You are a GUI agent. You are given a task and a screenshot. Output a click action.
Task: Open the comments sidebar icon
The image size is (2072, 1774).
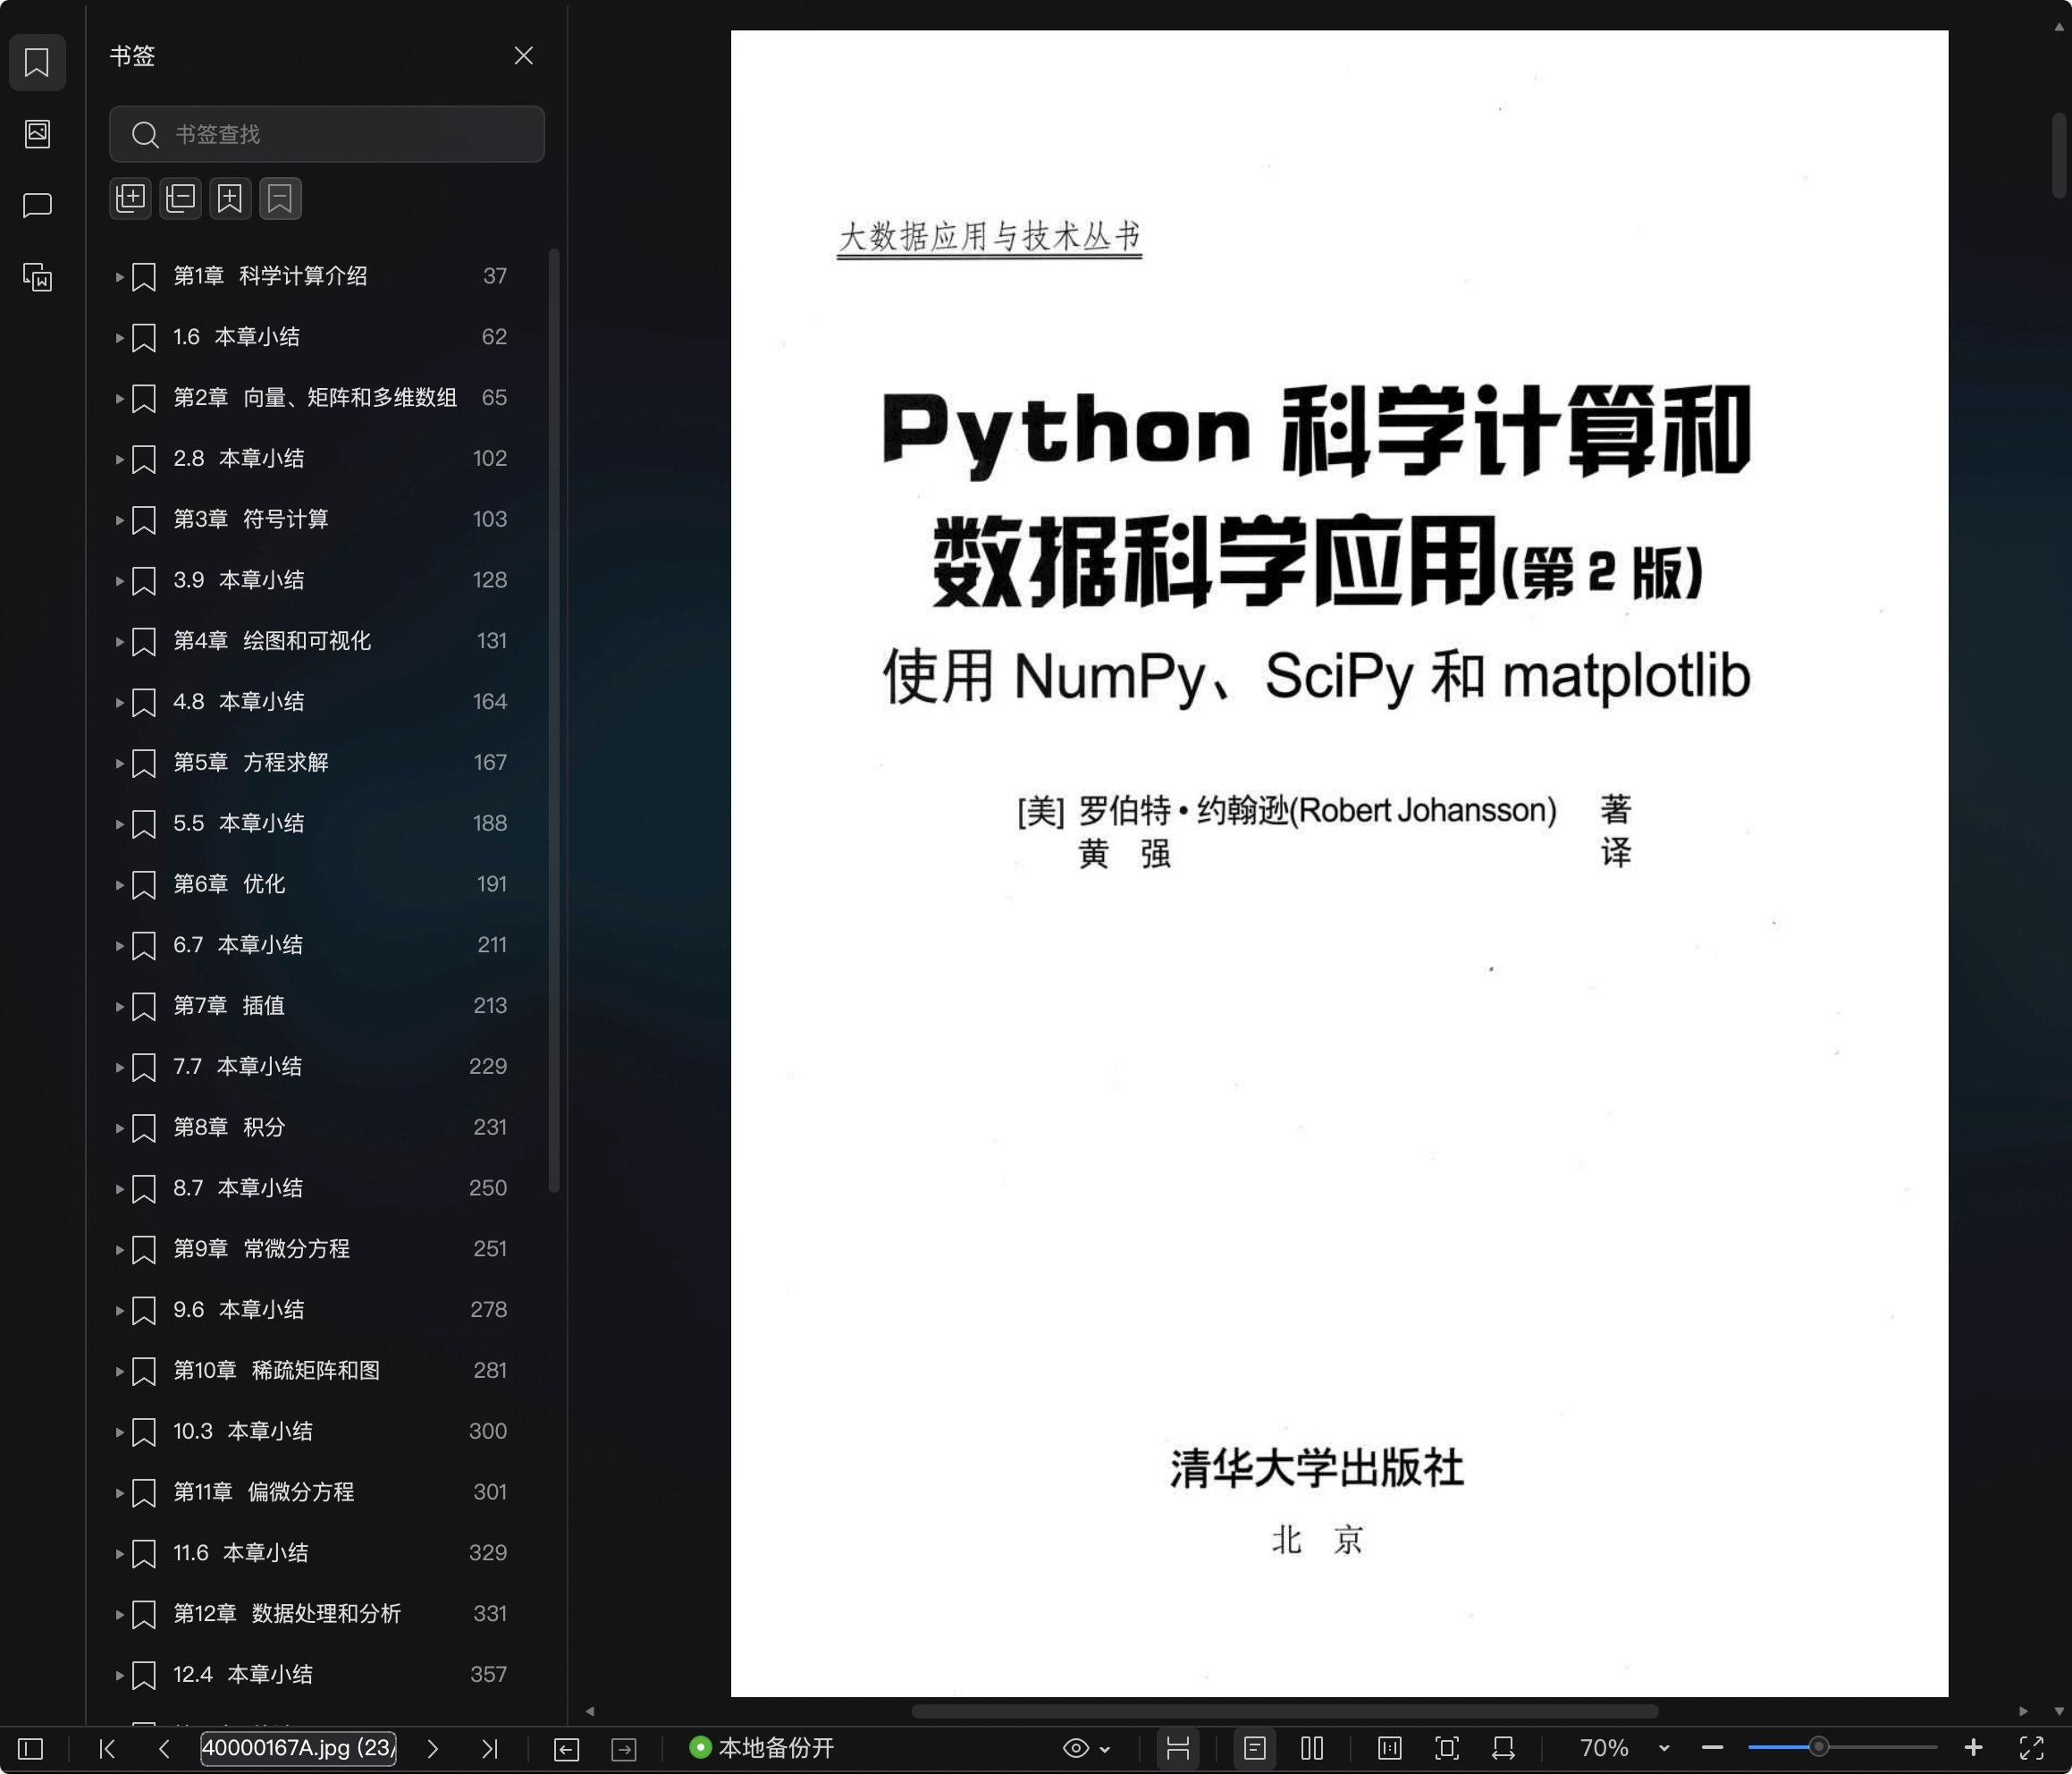37,205
